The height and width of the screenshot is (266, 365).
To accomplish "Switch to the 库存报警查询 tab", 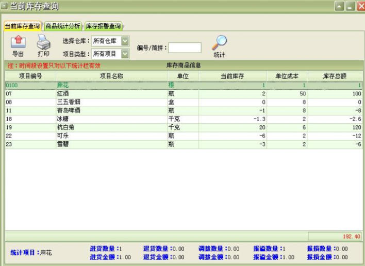I will tap(103, 26).
